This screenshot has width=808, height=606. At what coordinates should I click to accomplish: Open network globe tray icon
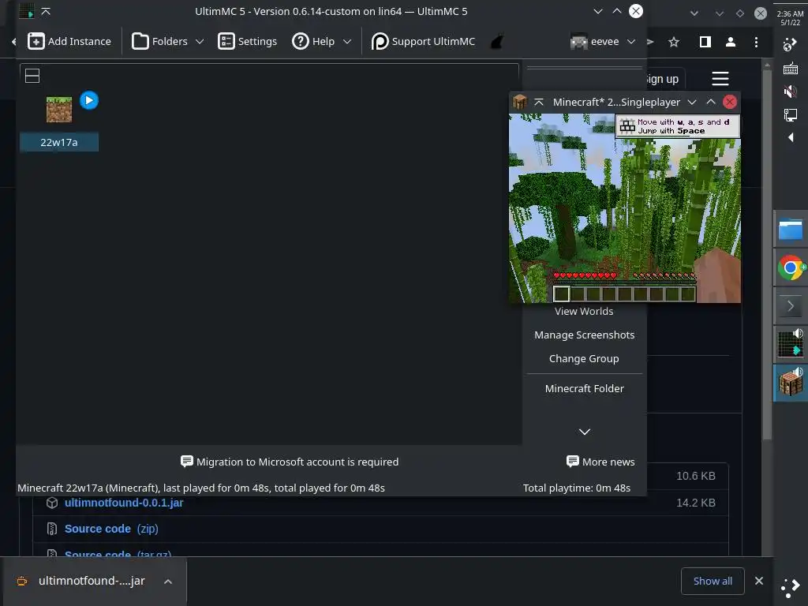point(790,44)
